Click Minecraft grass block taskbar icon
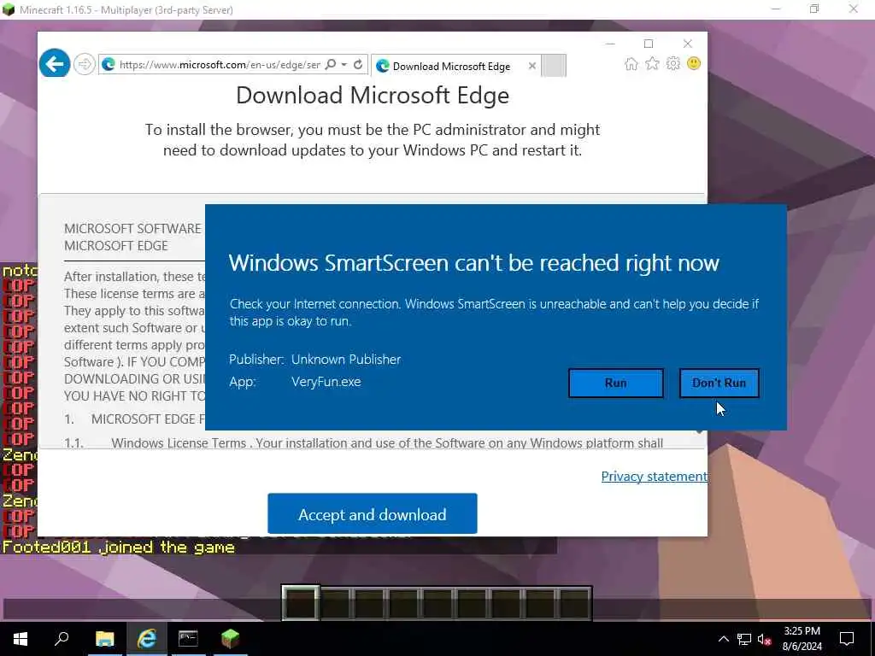Image resolution: width=875 pixels, height=656 pixels. coord(230,639)
